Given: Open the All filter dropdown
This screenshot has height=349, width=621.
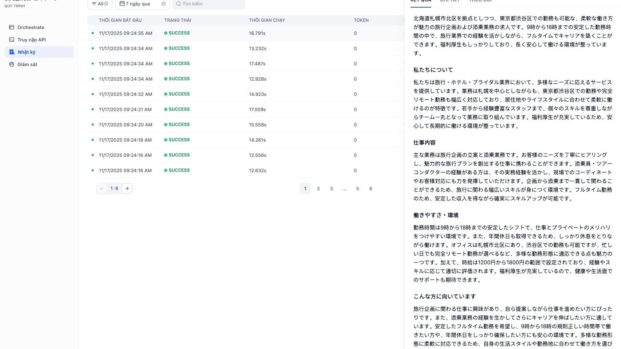Looking at the screenshot, I should (x=100, y=4).
